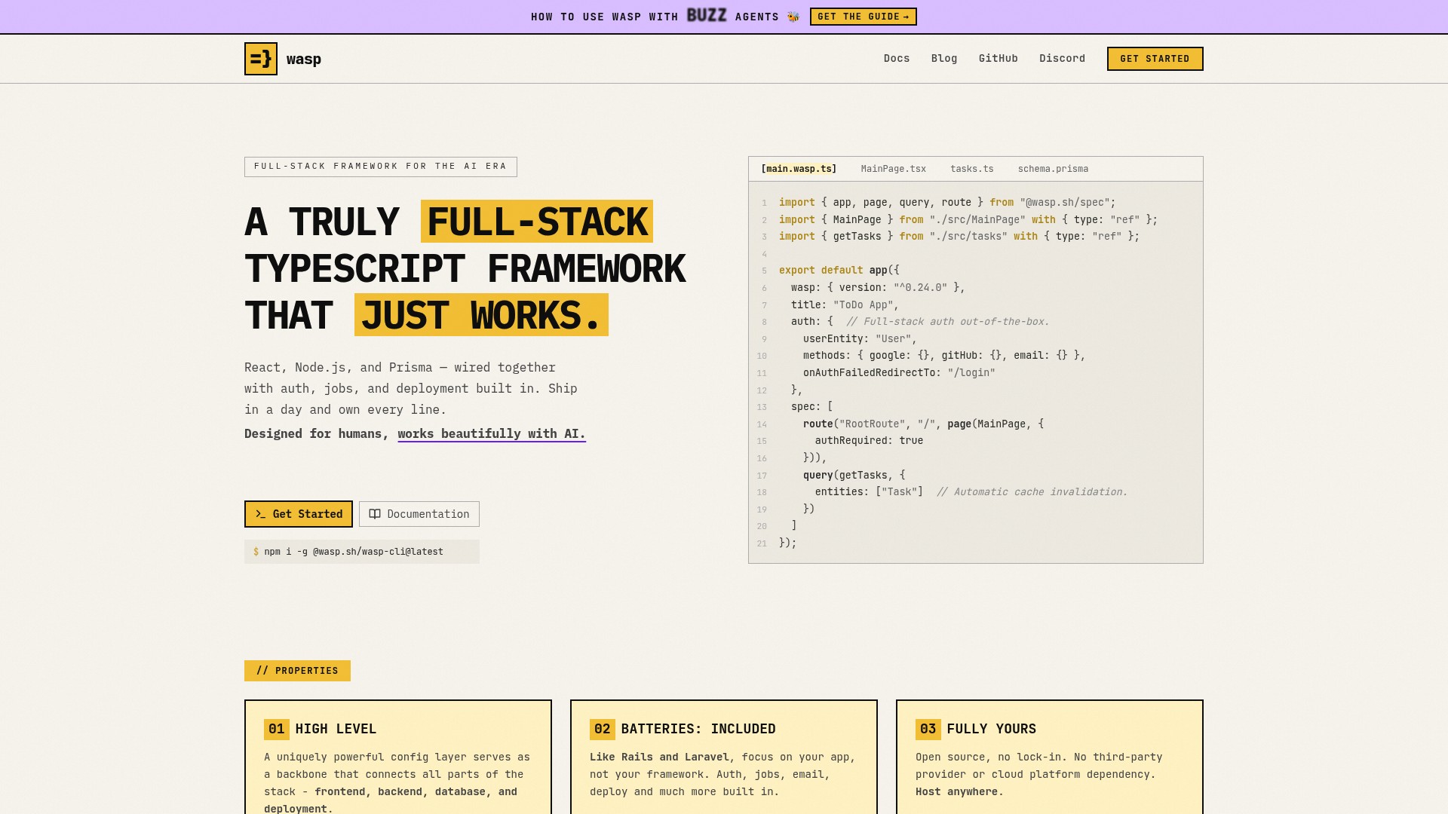Click the "// PROPERTIES" section label
The width and height of the screenshot is (1448, 814).
tap(297, 671)
